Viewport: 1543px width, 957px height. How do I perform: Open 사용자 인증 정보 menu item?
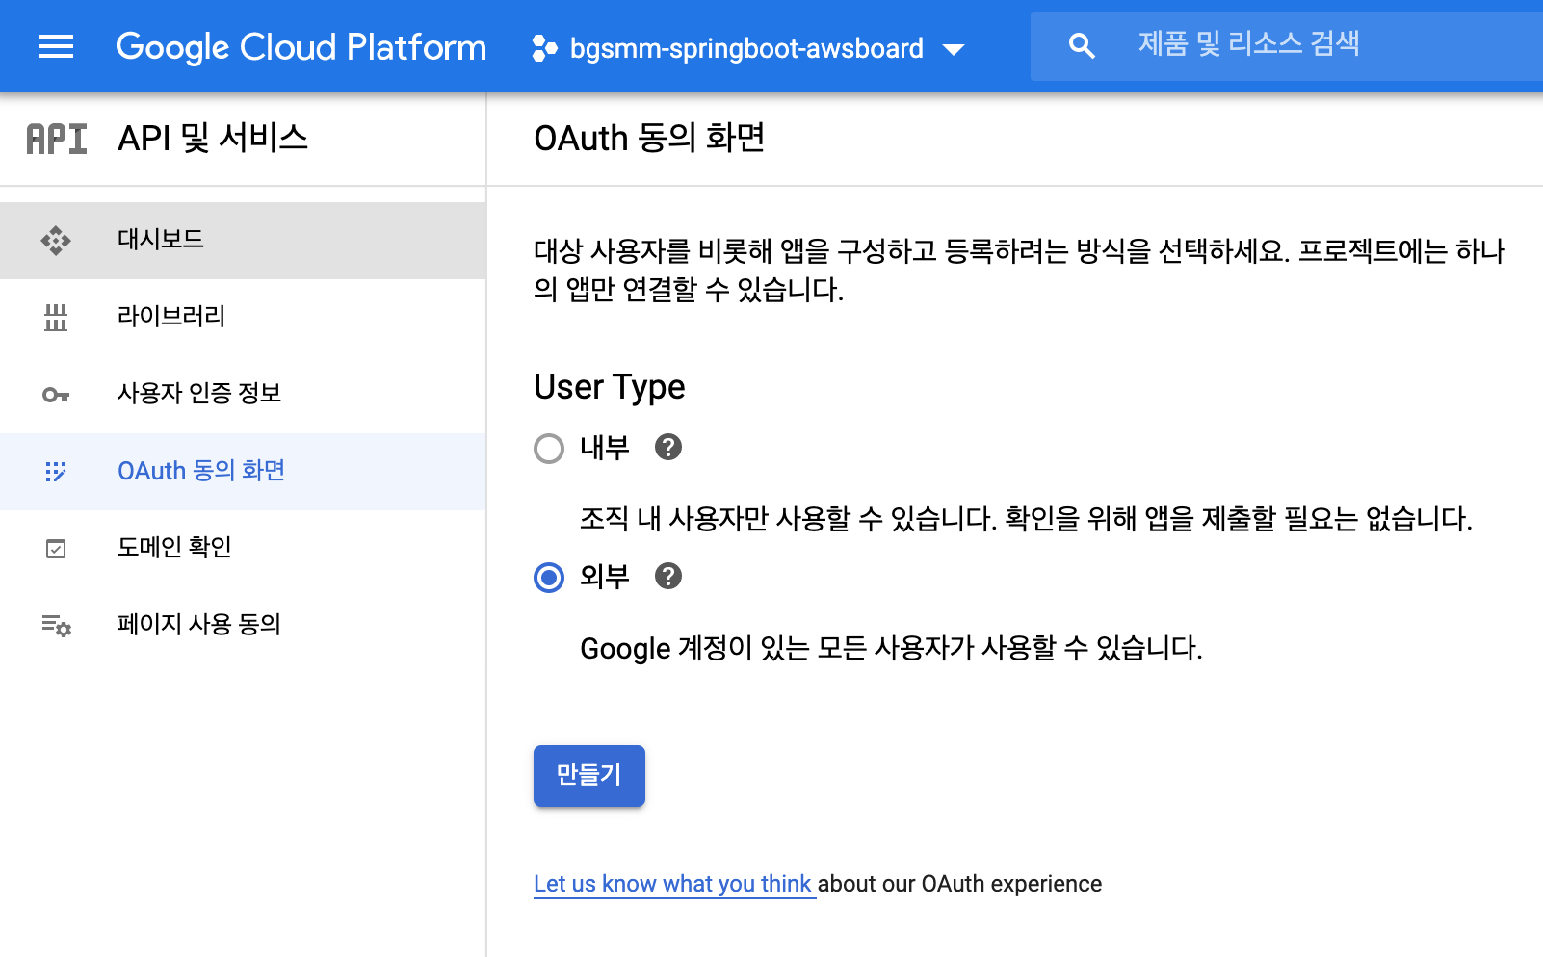[199, 393]
